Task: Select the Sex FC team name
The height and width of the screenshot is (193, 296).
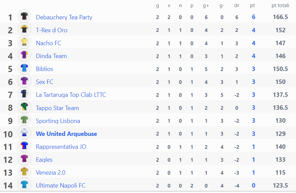Action: pos(45,82)
